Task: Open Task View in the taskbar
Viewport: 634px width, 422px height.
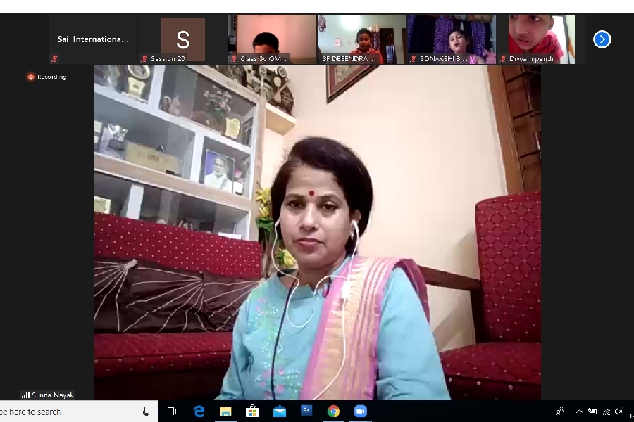Action: point(171,411)
